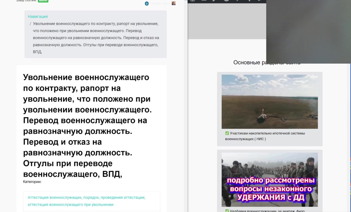The height and width of the screenshot is (212, 351).
Task: Click the admin user avatar picture
Action: [173, 3]
